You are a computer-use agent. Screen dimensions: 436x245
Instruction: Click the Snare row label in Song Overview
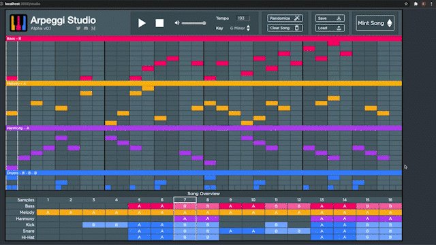pos(29,231)
